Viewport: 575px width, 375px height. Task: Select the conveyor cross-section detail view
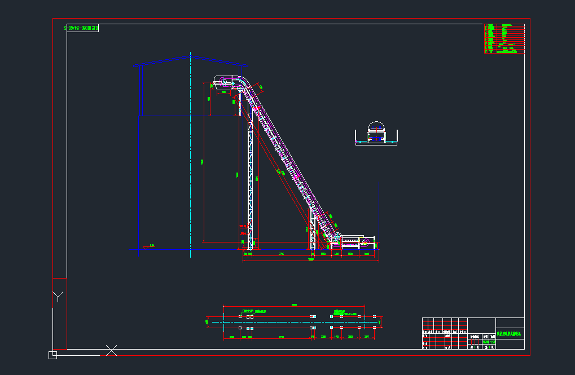point(376,134)
